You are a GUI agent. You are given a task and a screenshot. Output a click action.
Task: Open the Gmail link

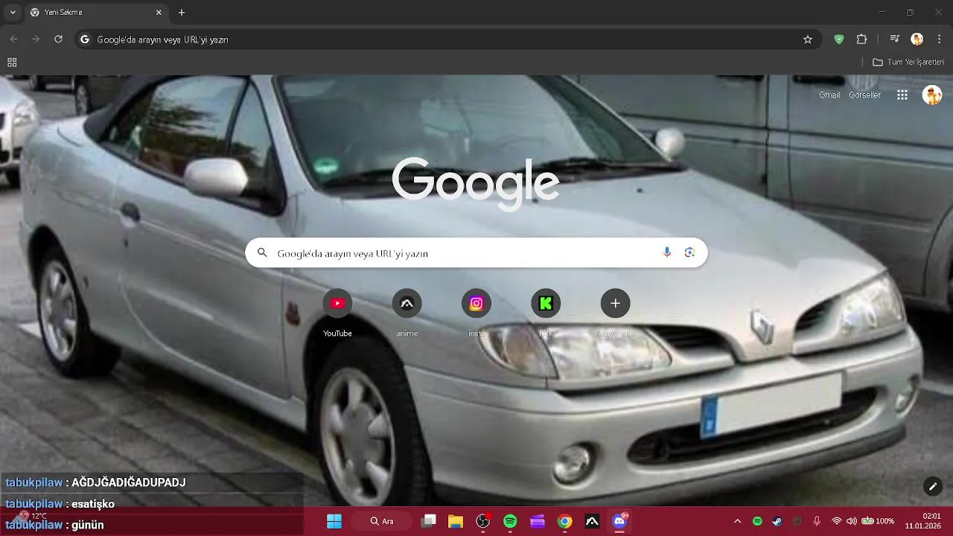[829, 95]
